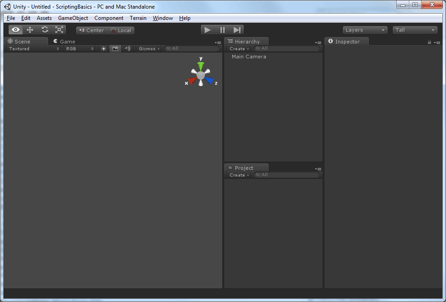Screen dimensions: 446x302
Task: Open the Edit menu
Action: click(x=25, y=18)
